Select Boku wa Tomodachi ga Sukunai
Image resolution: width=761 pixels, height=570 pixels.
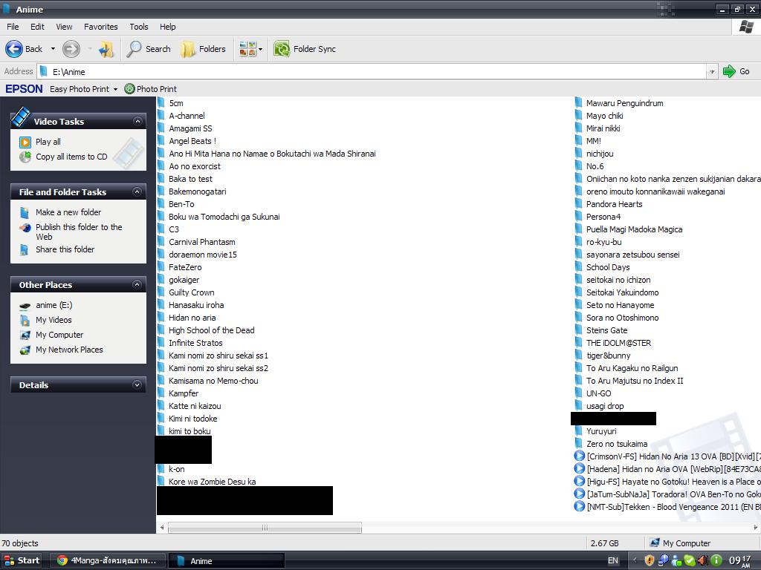(219, 217)
